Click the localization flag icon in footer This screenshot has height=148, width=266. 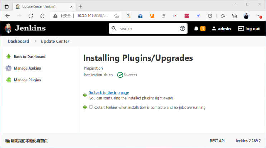coord(8,141)
